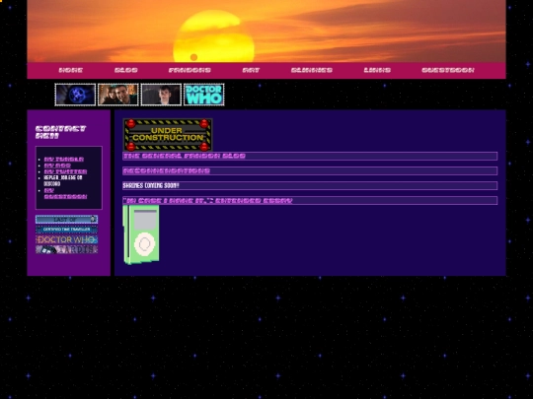533x399 pixels.
Task: Open the My AO3 link
Action: tap(57, 166)
